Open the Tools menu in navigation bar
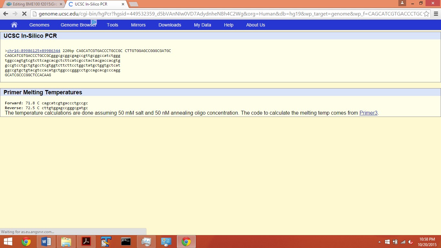441x248 pixels. (x=112, y=25)
